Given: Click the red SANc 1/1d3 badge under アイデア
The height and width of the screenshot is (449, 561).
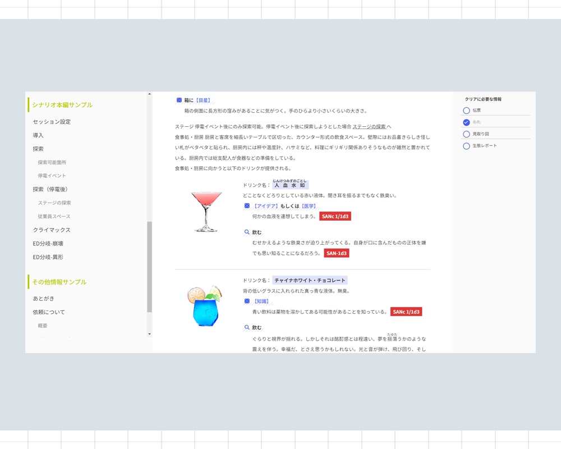Looking at the screenshot, I should click(x=335, y=216).
